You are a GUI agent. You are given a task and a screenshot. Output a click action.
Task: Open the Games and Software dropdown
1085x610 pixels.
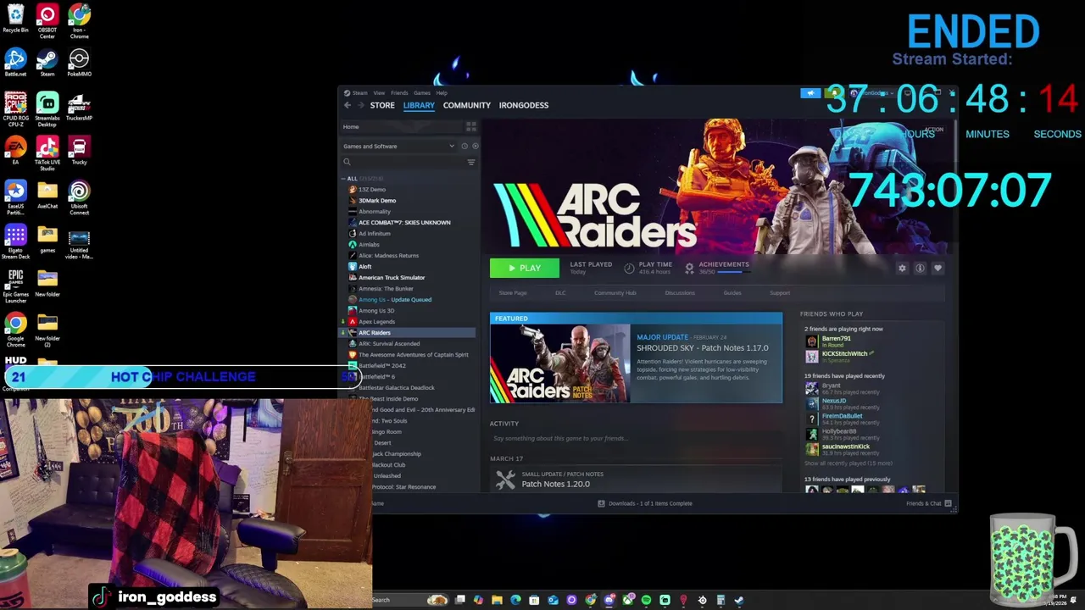point(399,146)
